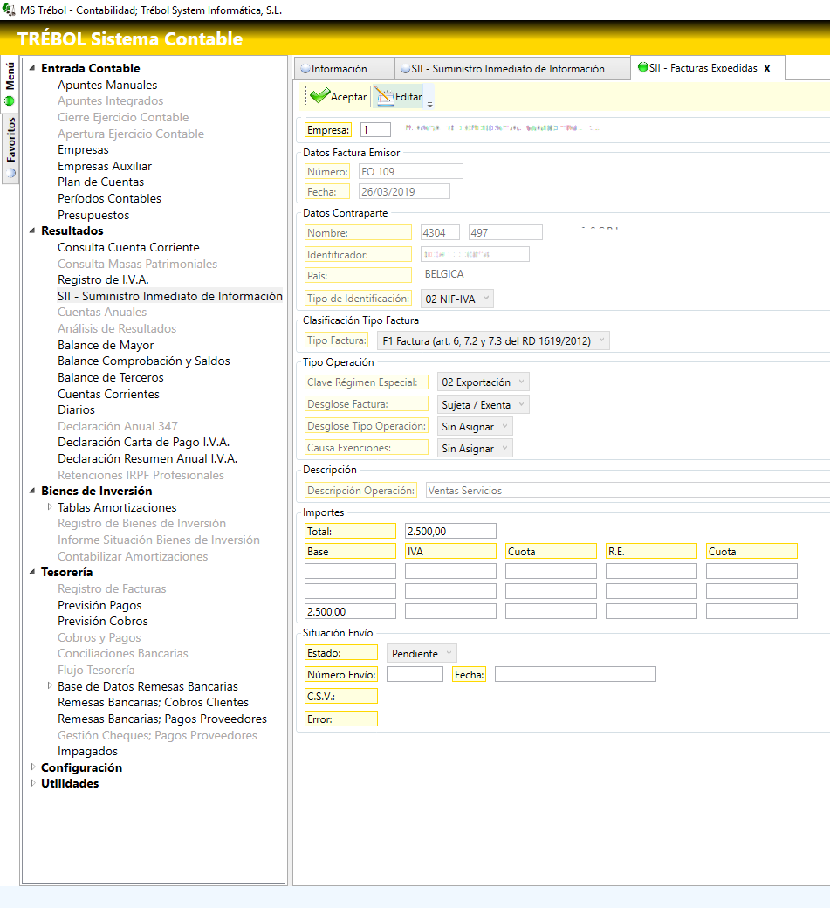Expand Base de Datos Remesas Bancarias node

point(50,685)
